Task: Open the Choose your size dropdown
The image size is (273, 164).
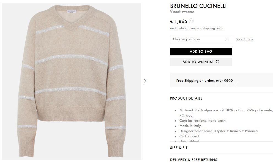Action: click(201, 39)
